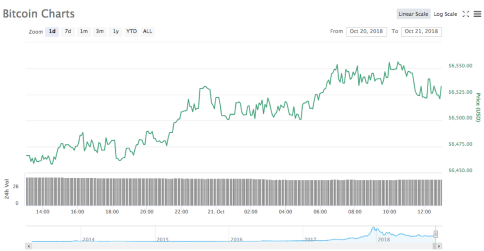
Task: Select the 1y zoom range
Action: click(116, 31)
